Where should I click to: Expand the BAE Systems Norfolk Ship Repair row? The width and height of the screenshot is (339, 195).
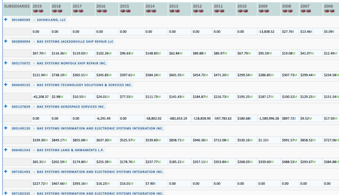pos(5,63)
